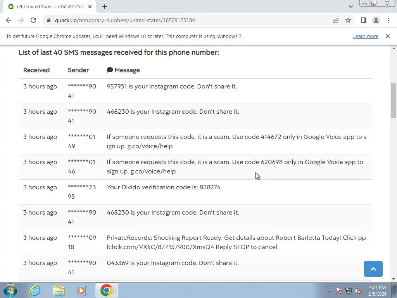Click the scroll-to-top arrow button
The image size is (397, 298).
[x=373, y=269]
